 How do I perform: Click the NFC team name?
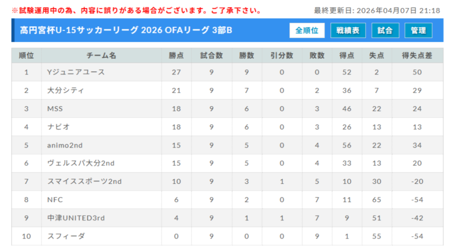pyautogui.click(x=55, y=199)
